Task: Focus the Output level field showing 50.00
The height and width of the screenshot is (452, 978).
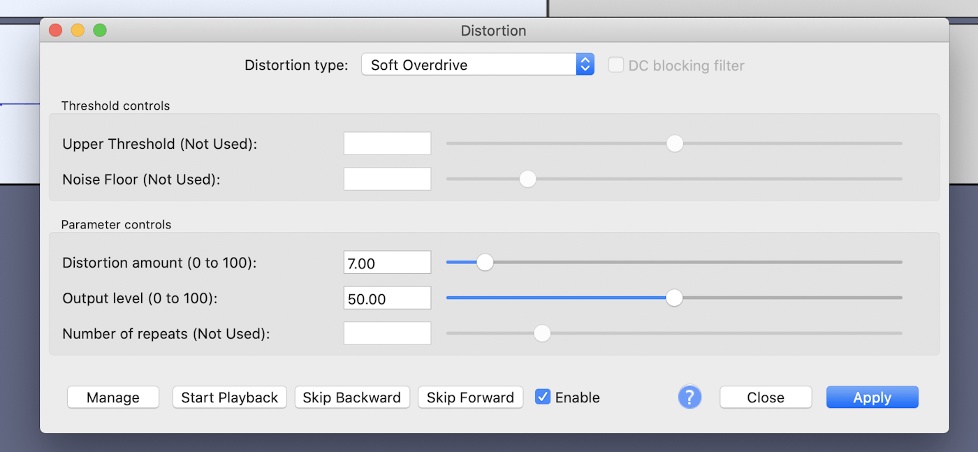Action: [x=388, y=298]
